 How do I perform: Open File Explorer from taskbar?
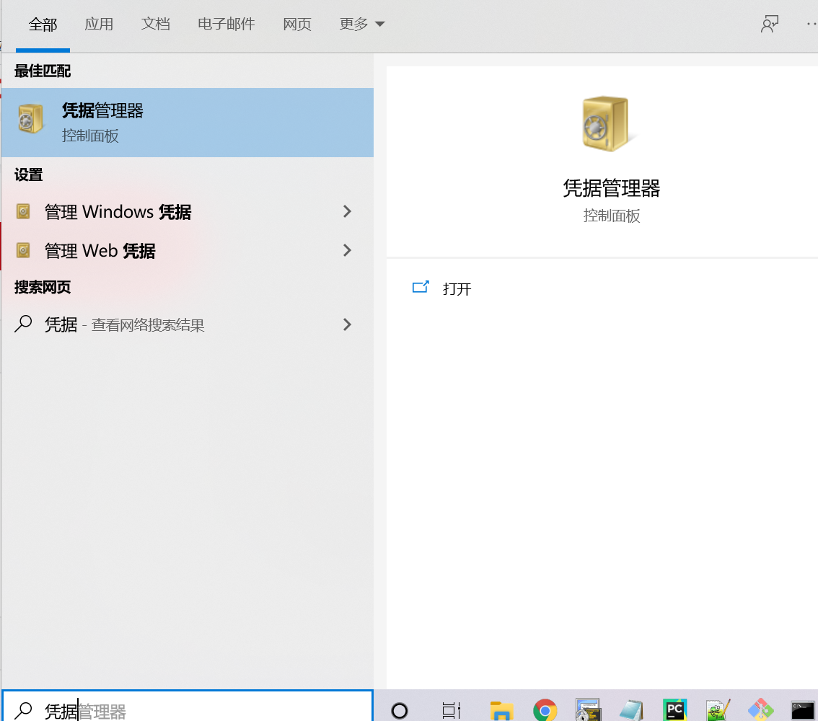[x=502, y=710]
